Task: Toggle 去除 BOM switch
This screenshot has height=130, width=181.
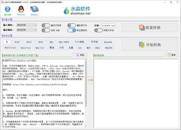Action: click(46, 30)
